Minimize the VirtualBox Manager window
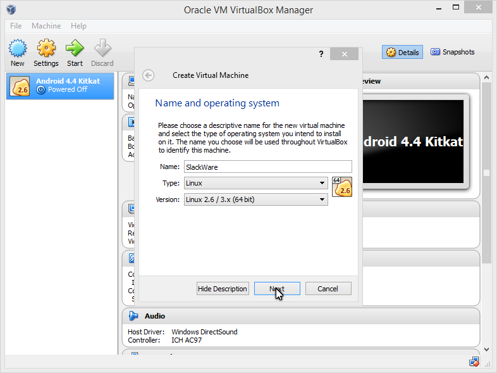This screenshot has height=373, width=497. [x=439, y=8]
